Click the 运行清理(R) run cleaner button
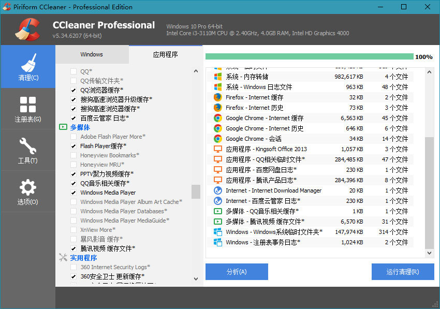Image resolution: width=440 pixels, height=309 pixels. point(403,272)
